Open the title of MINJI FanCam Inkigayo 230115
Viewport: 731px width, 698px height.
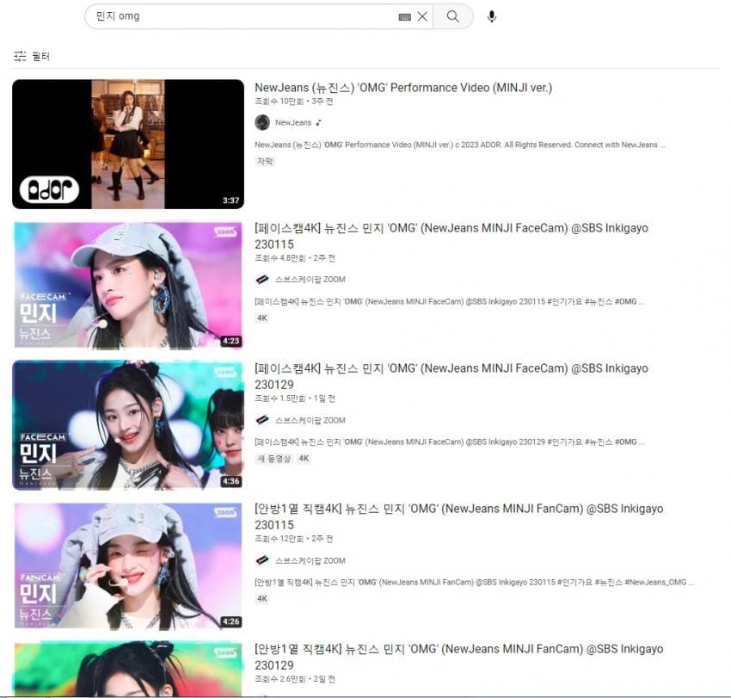point(458,516)
